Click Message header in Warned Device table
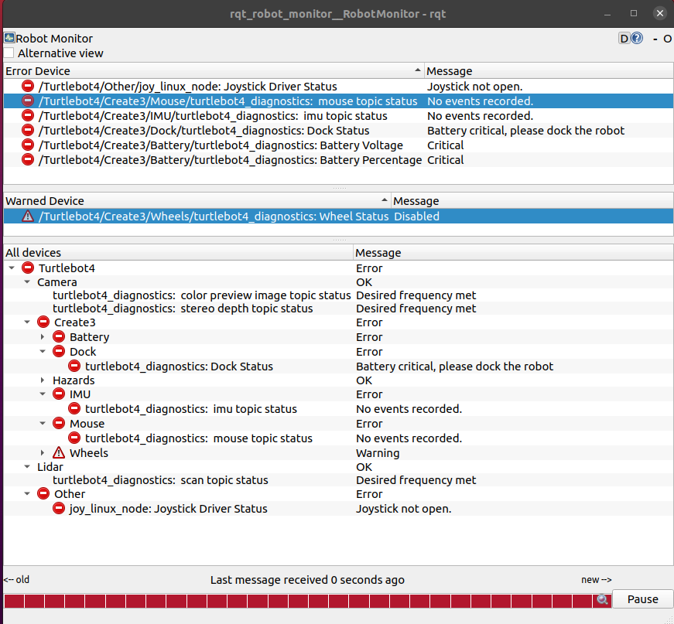The image size is (674, 624). tap(532, 200)
